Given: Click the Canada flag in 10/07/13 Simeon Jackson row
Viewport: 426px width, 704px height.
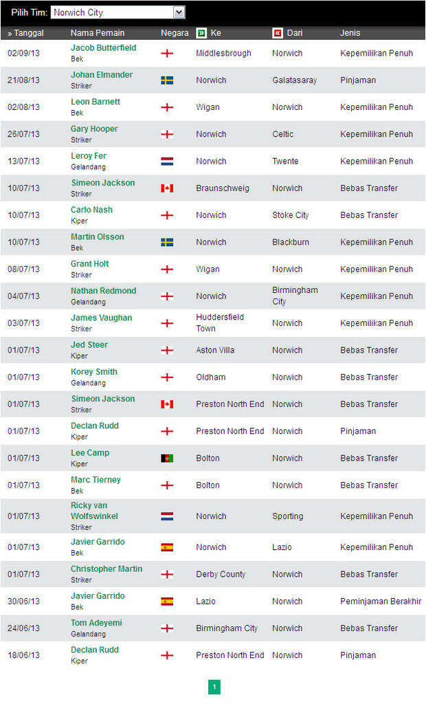Looking at the screenshot, I should pos(167,188).
